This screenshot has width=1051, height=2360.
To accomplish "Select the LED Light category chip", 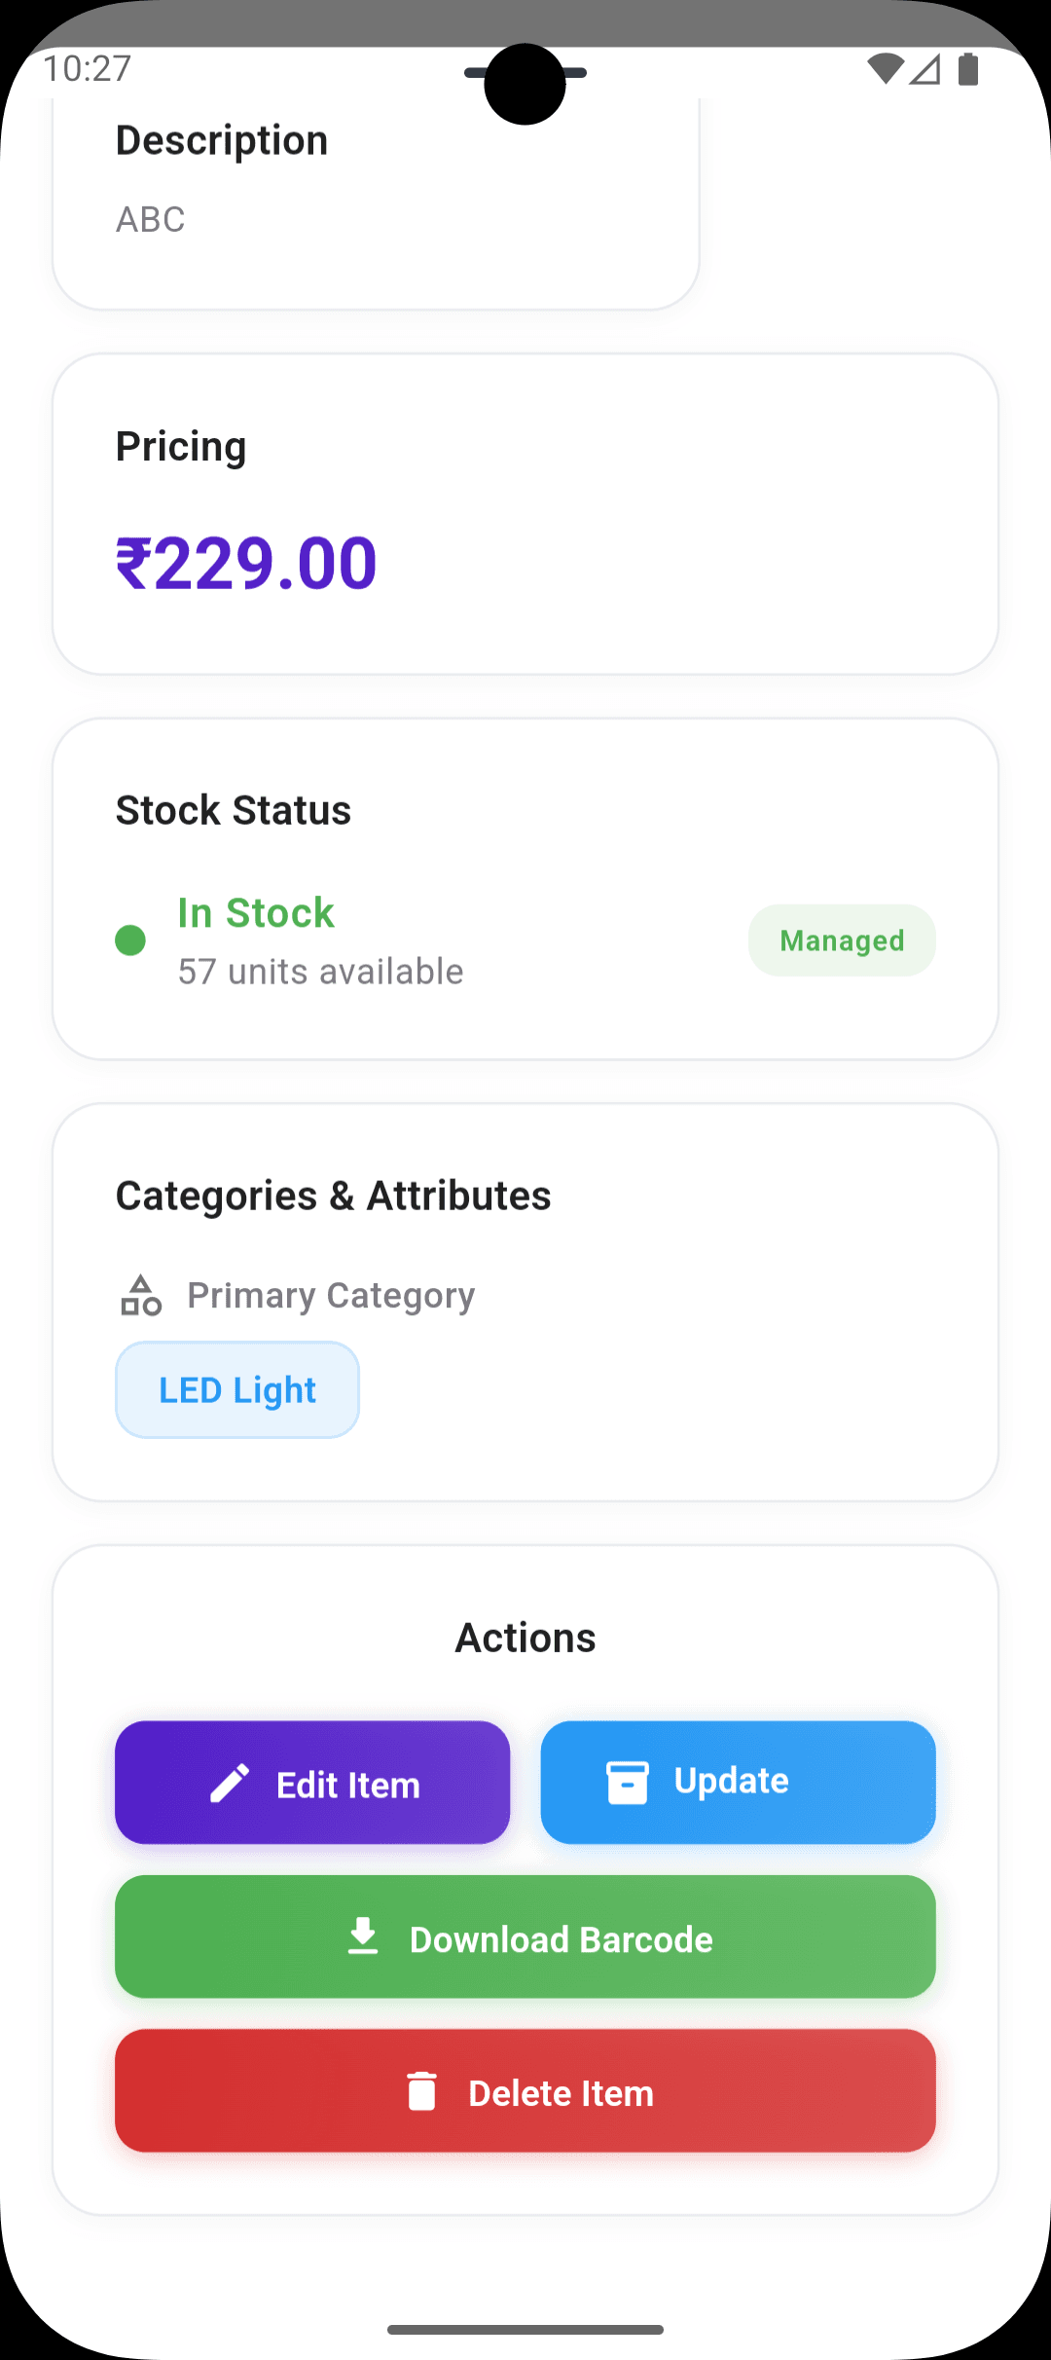I will (x=237, y=1390).
